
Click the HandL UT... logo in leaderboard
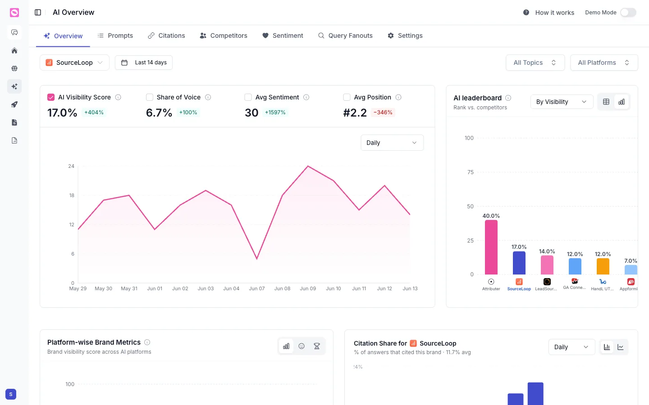[603, 282]
